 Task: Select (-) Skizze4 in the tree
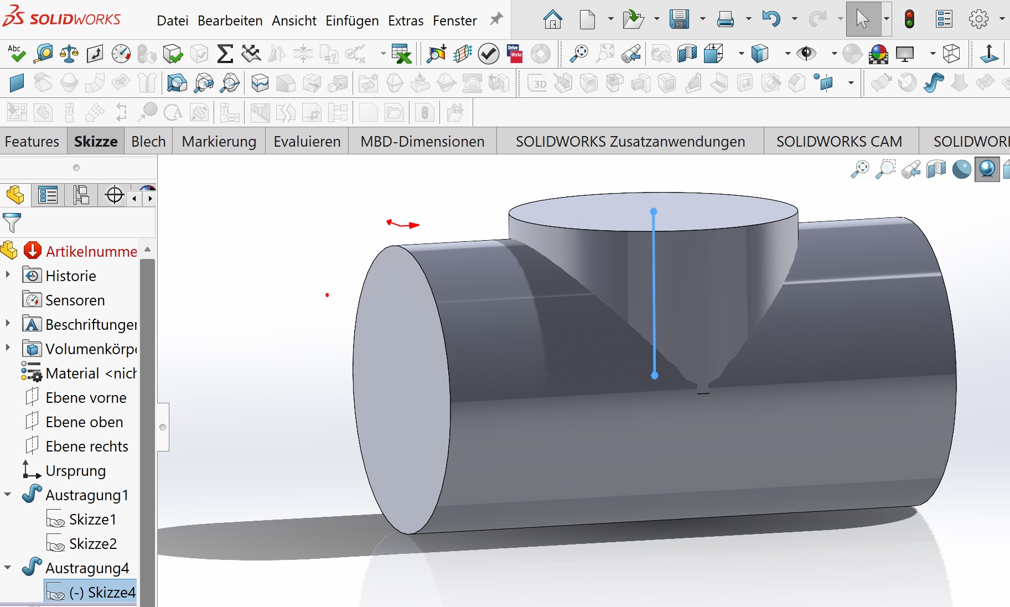point(102,593)
